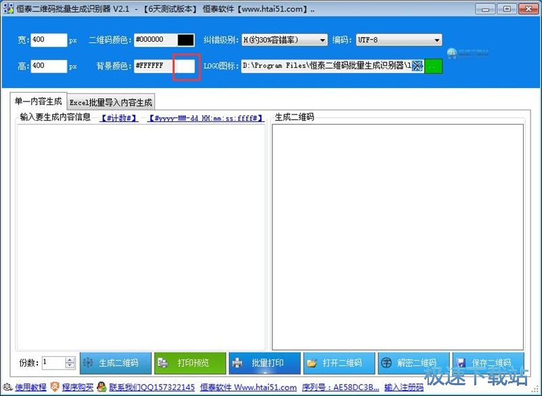
Task: Pick background color via white swatch
Action: click(x=186, y=66)
